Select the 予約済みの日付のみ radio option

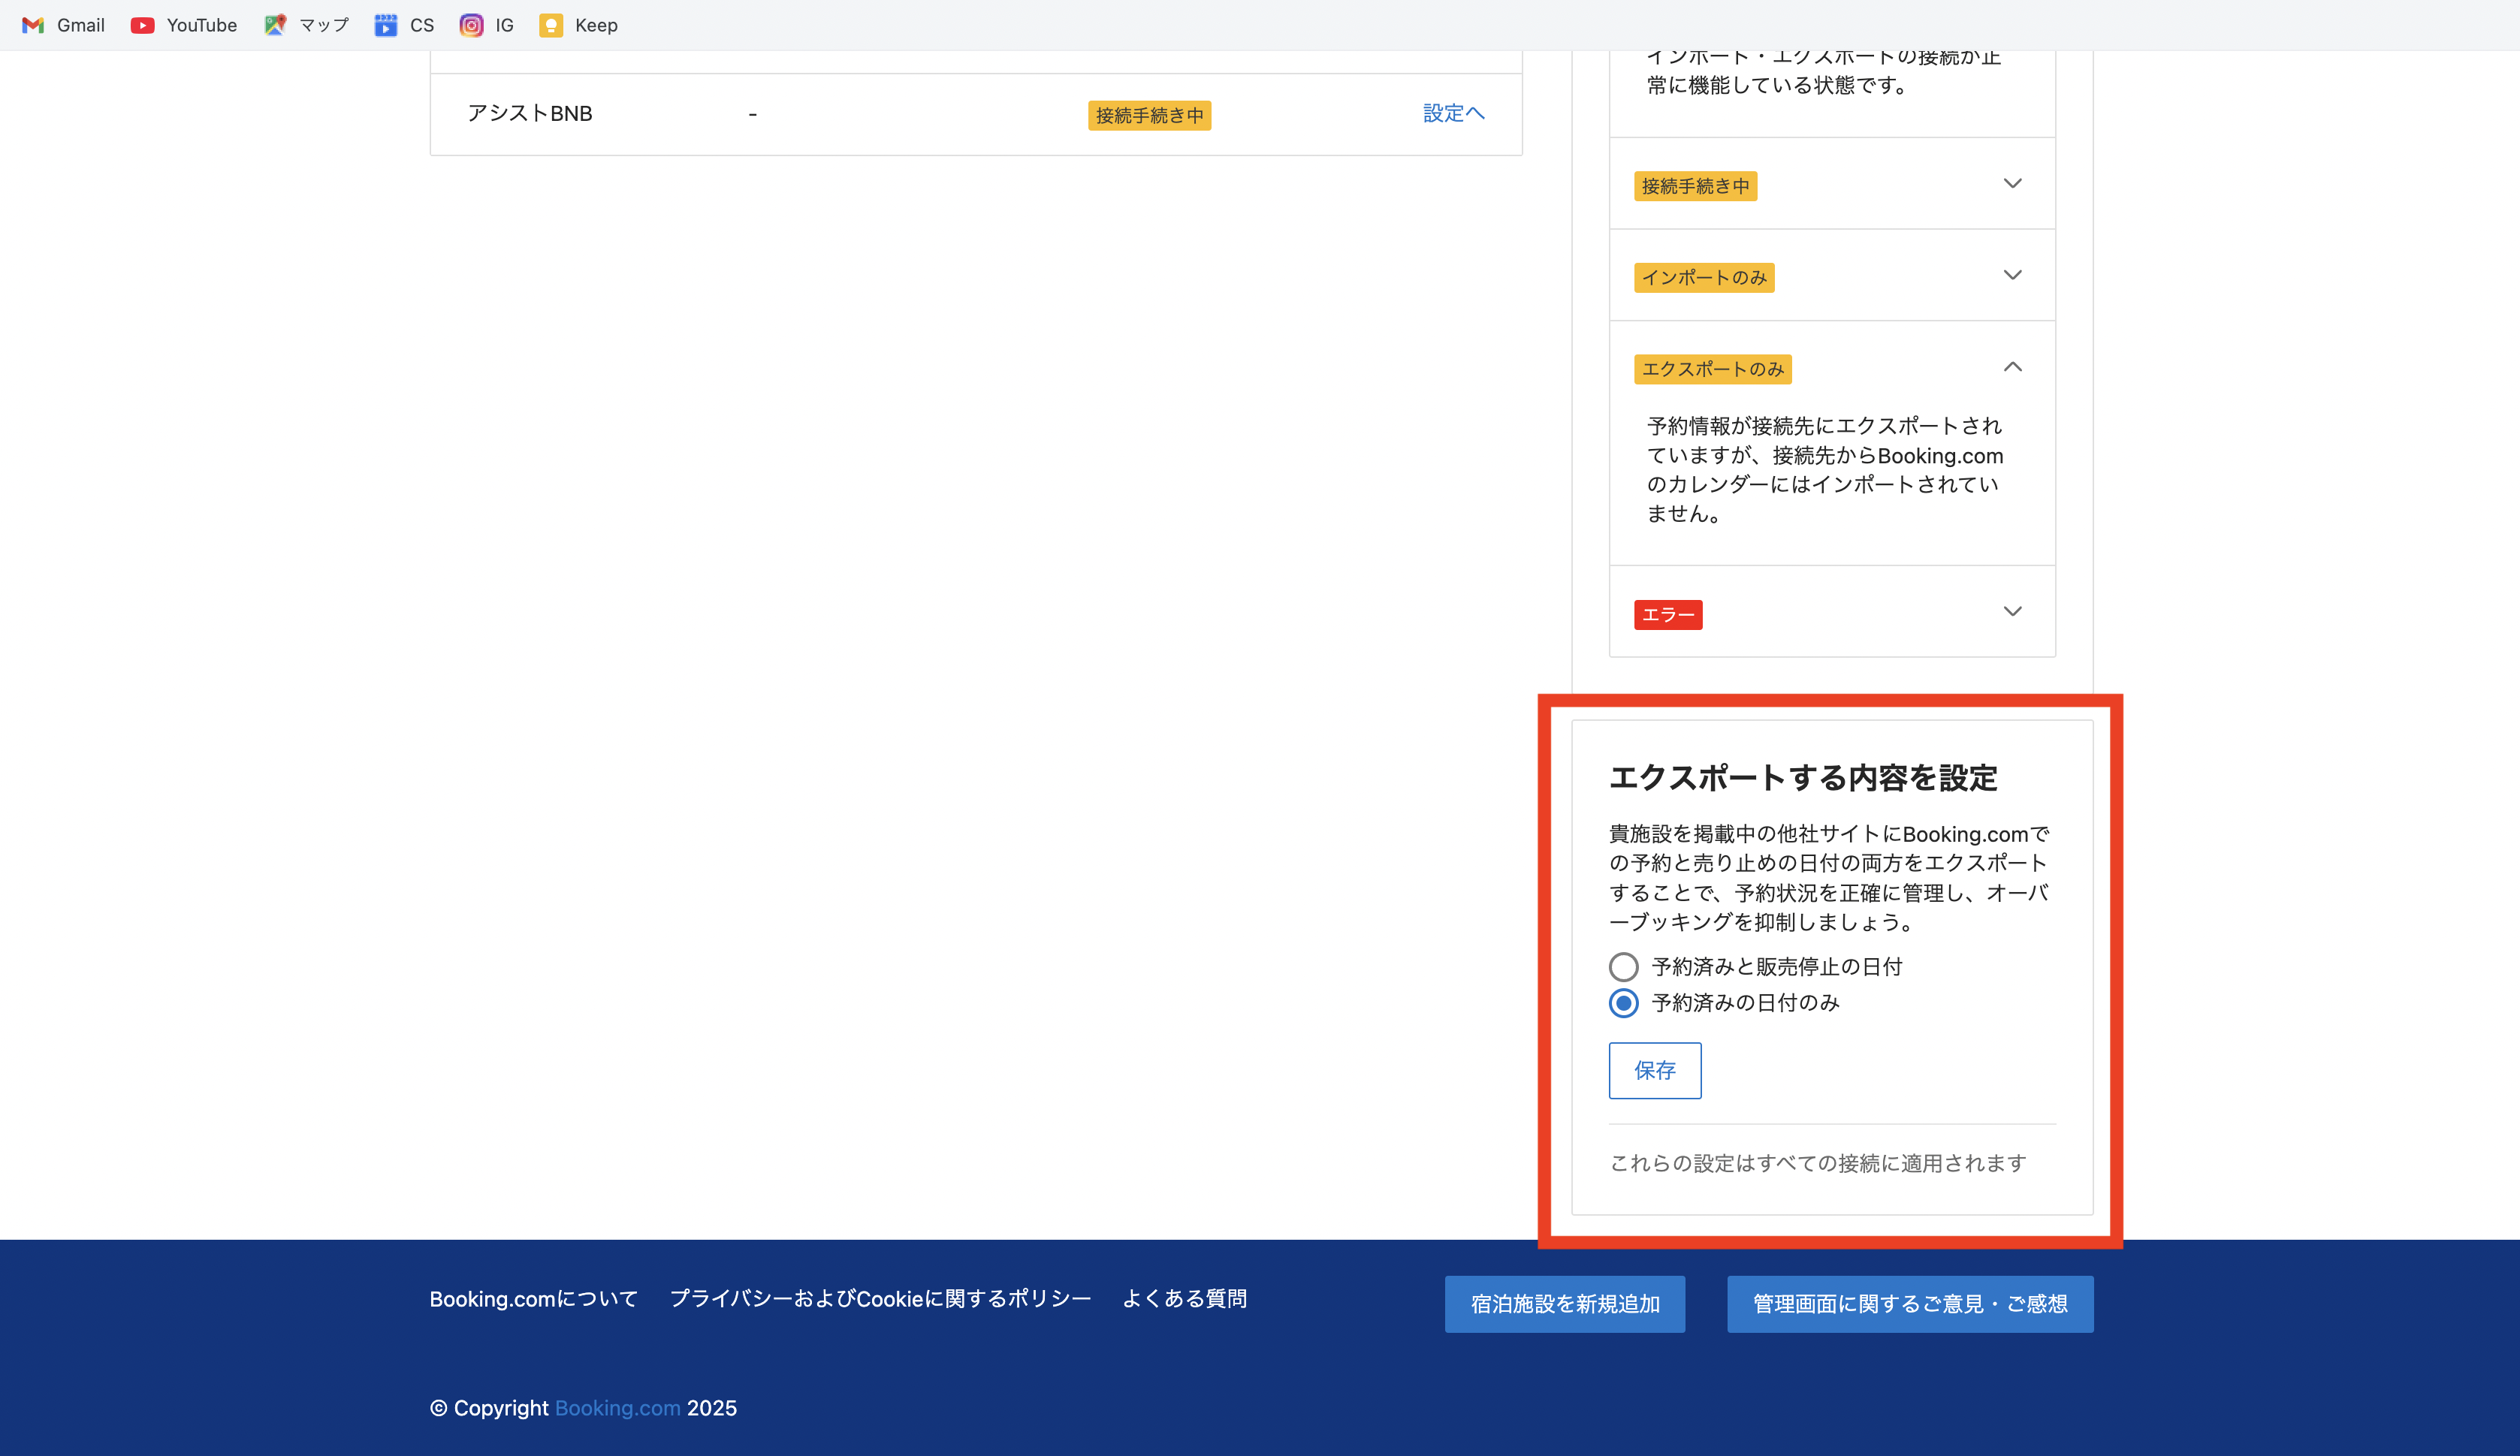1625,1003
